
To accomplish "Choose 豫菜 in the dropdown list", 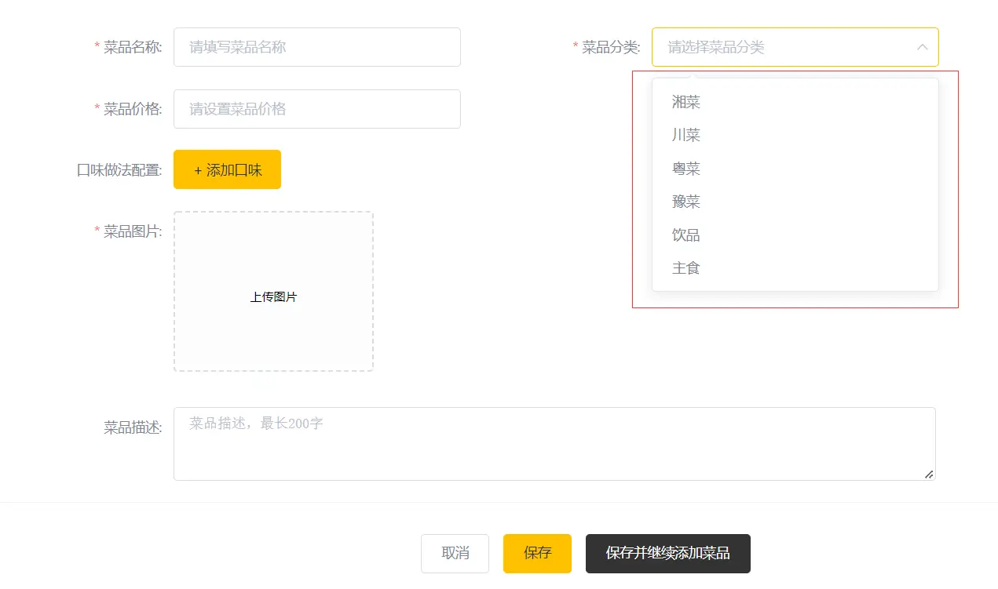I will pos(795,202).
